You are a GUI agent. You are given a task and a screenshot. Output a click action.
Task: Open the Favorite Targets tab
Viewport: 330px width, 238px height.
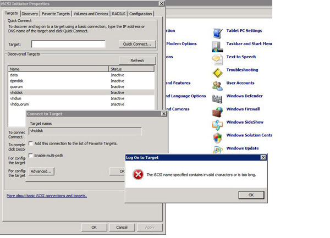[x=56, y=14]
